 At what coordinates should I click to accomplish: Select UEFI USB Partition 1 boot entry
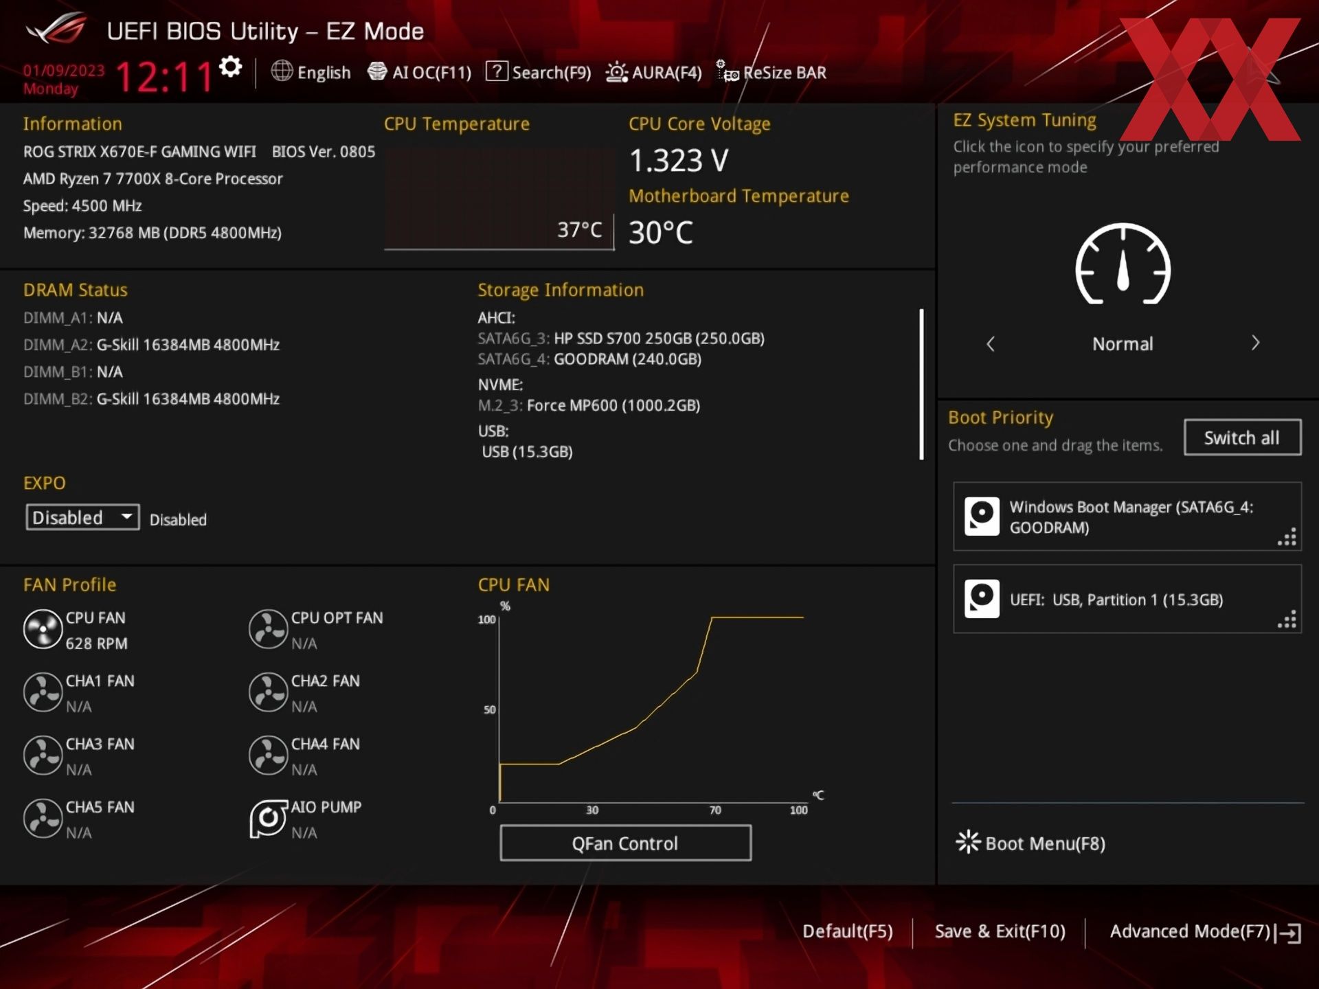tap(1127, 599)
